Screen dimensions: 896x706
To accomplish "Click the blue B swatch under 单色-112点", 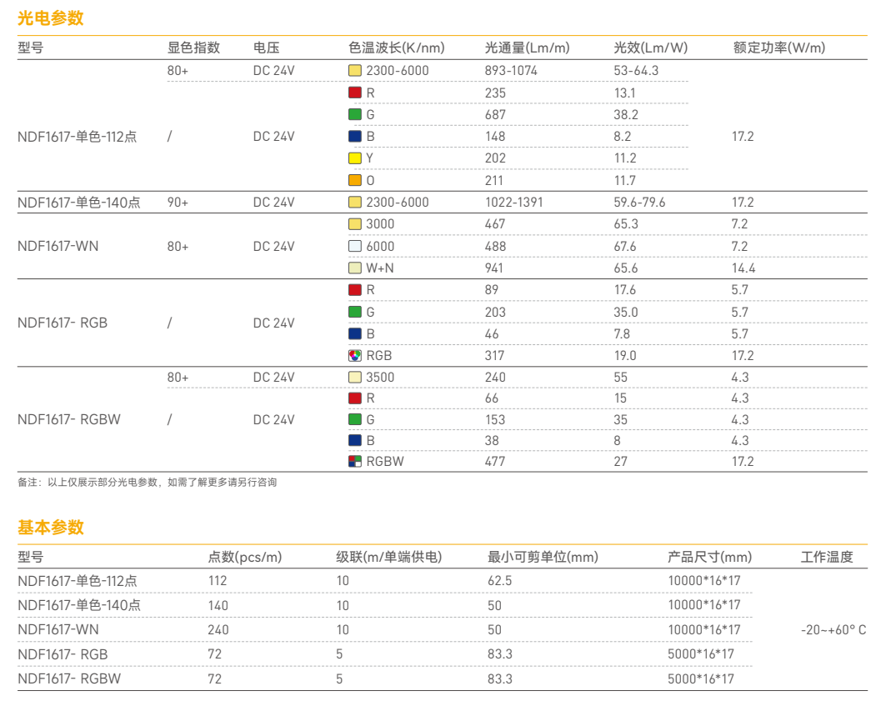I will (355, 136).
